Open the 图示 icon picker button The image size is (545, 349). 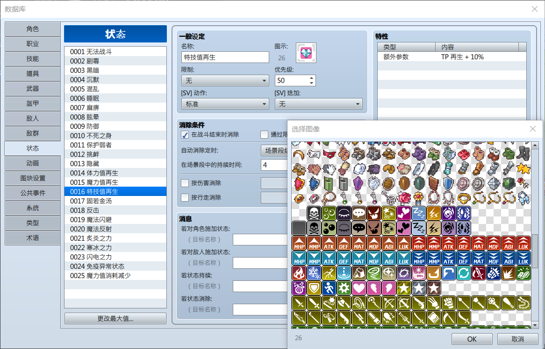pos(306,53)
